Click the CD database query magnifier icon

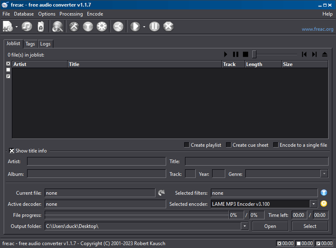58,27
